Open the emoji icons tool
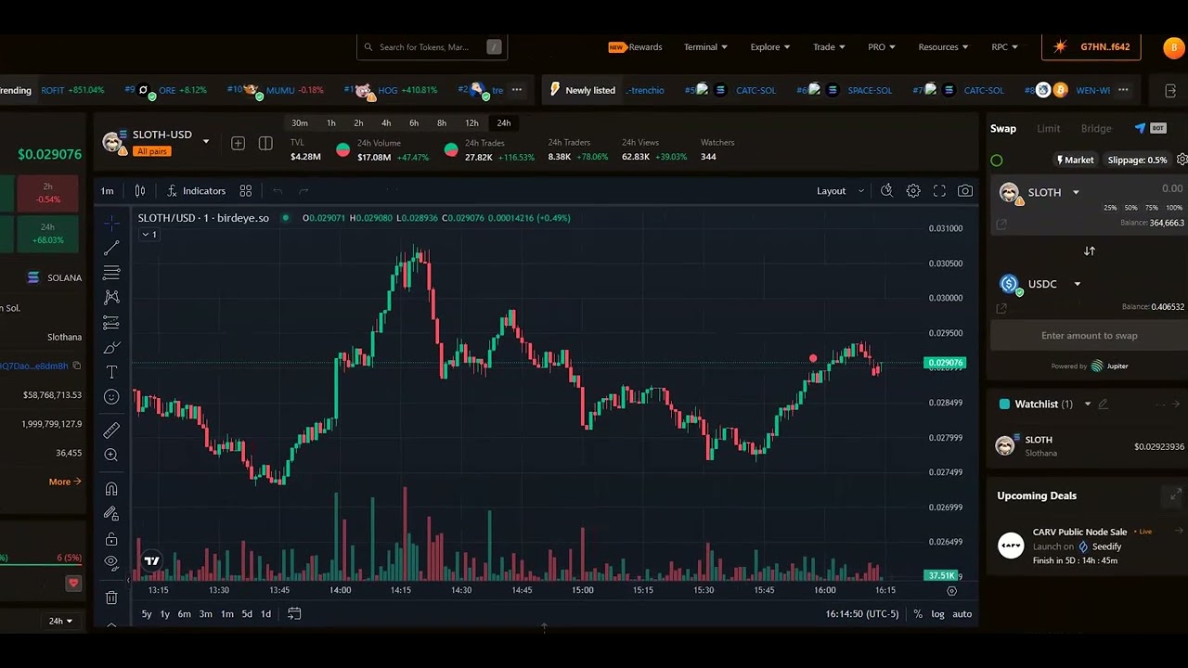 click(x=111, y=397)
